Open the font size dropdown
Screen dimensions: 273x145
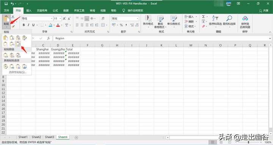pyautogui.click(x=60, y=19)
